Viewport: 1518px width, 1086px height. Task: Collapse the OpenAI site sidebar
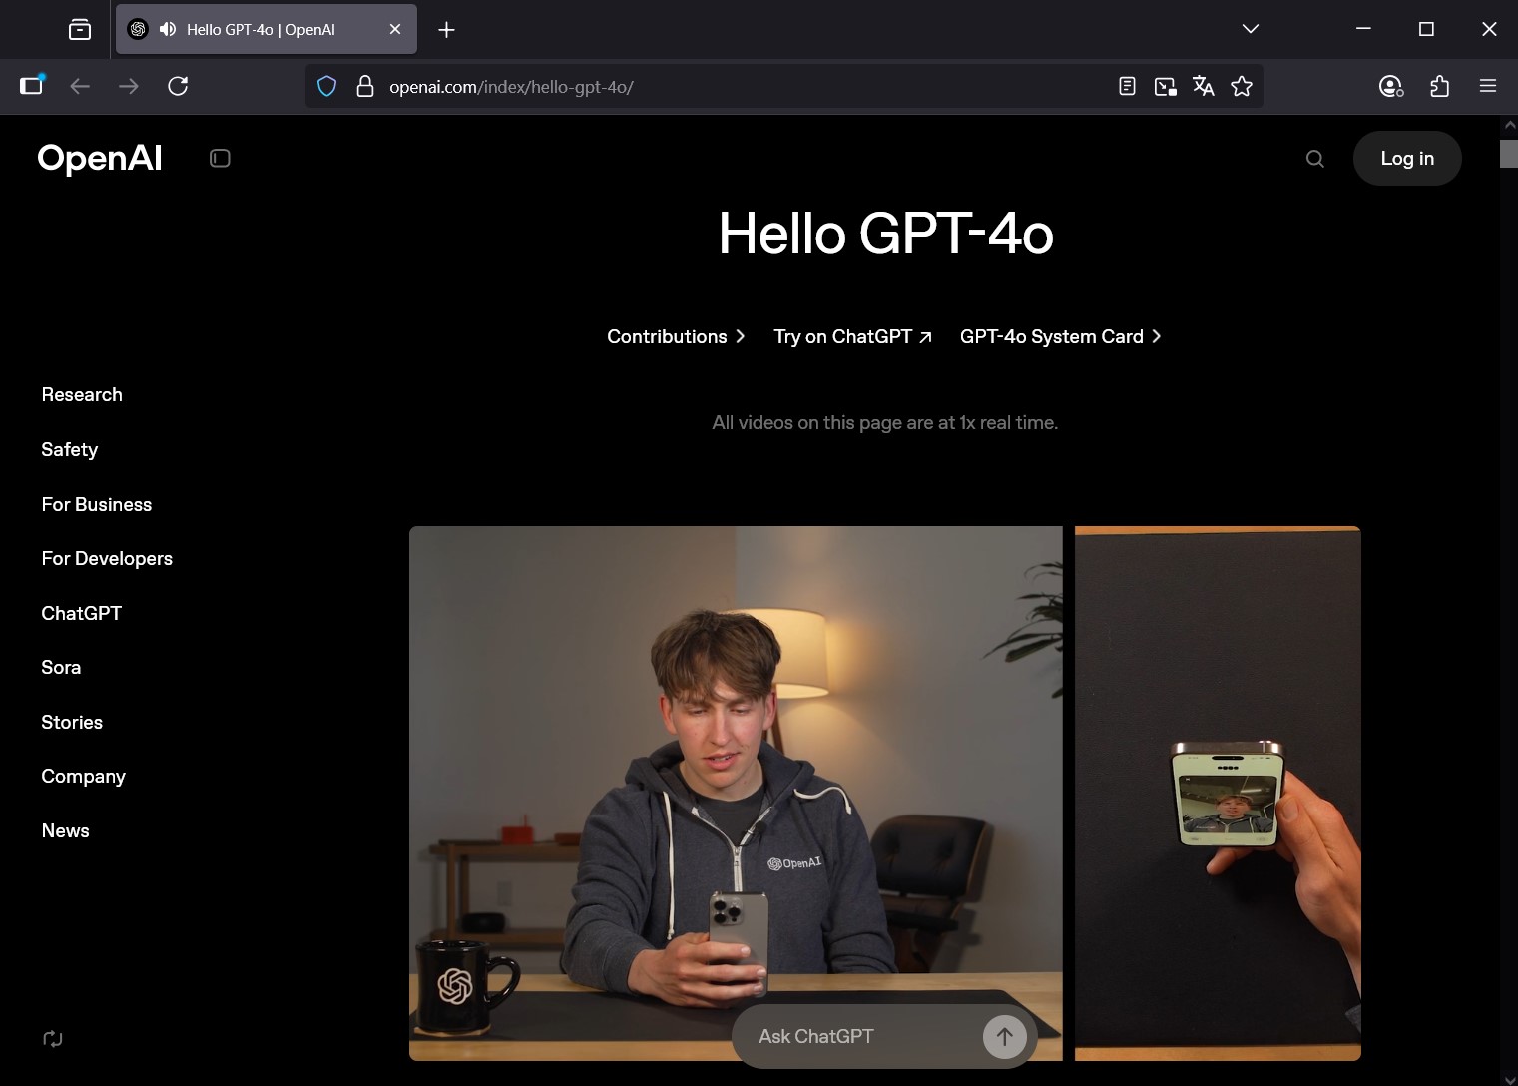pyautogui.click(x=220, y=158)
